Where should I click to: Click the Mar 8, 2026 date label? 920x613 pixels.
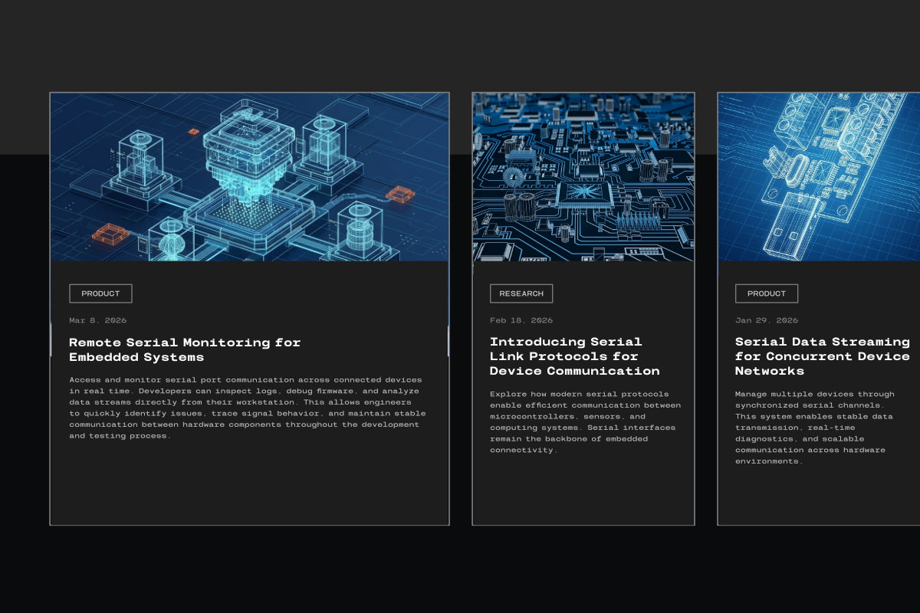click(98, 320)
